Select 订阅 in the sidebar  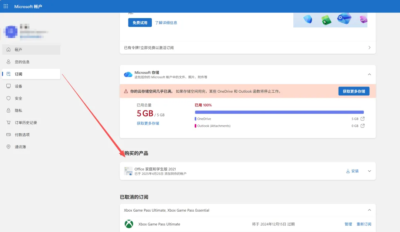click(x=31, y=74)
